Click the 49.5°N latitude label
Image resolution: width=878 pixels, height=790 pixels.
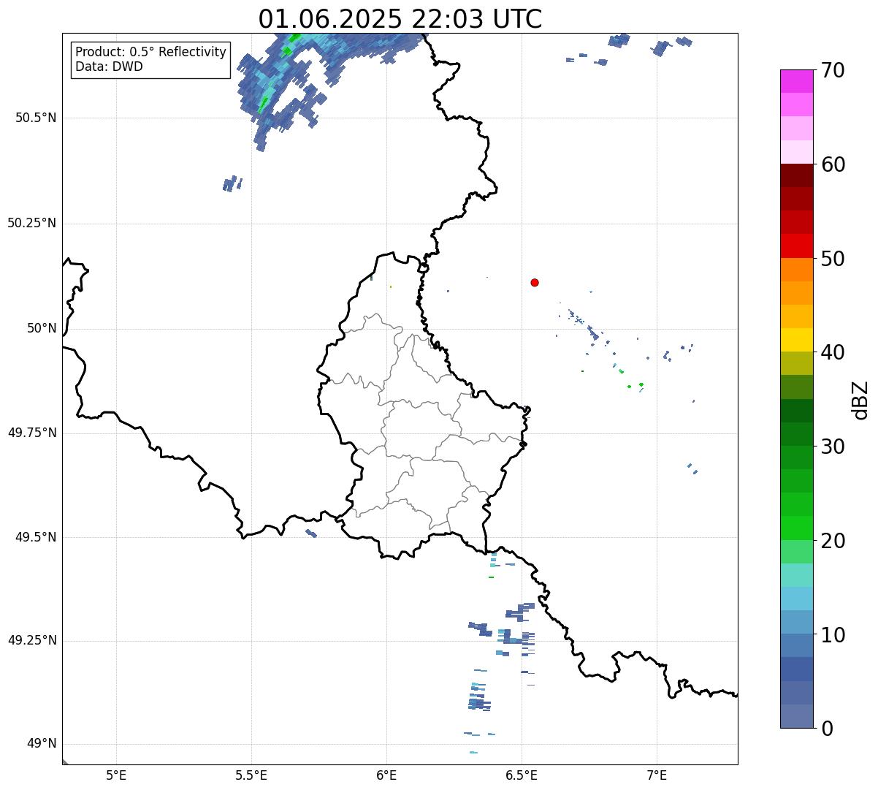point(36,537)
